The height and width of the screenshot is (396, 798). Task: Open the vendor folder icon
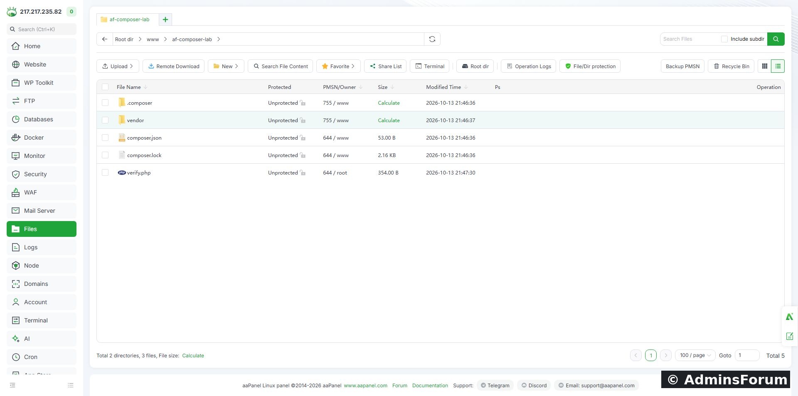(122, 120)
